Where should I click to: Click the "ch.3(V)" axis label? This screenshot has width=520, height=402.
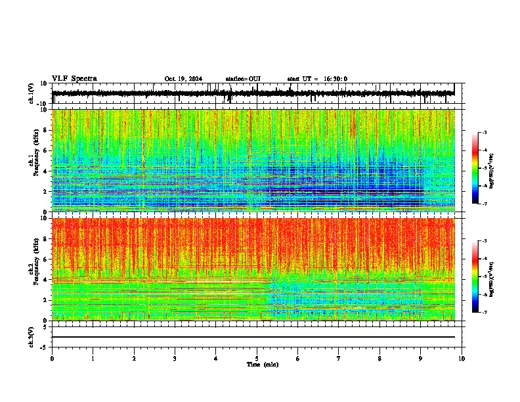[32, 338]
